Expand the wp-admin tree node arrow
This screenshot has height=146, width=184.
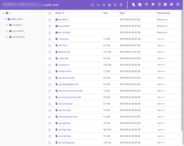pos(7,25)
